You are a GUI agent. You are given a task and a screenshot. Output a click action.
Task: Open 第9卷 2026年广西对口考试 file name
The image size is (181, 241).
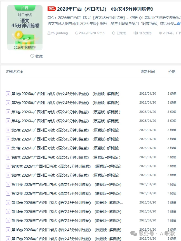coord(65,175)
